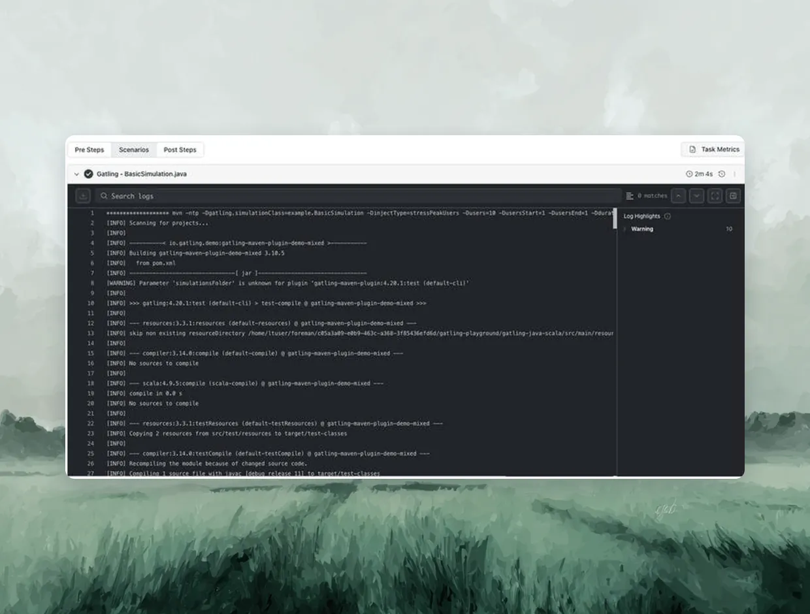Expand logs to fullscreen
This screenshot has width=810, height=614.
coord(715,196)
